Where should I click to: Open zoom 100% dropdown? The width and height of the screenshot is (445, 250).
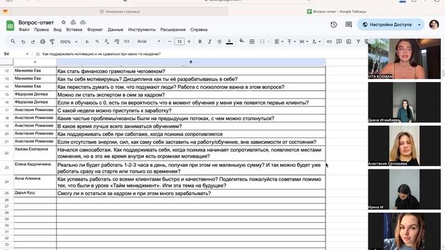(68, 42)
